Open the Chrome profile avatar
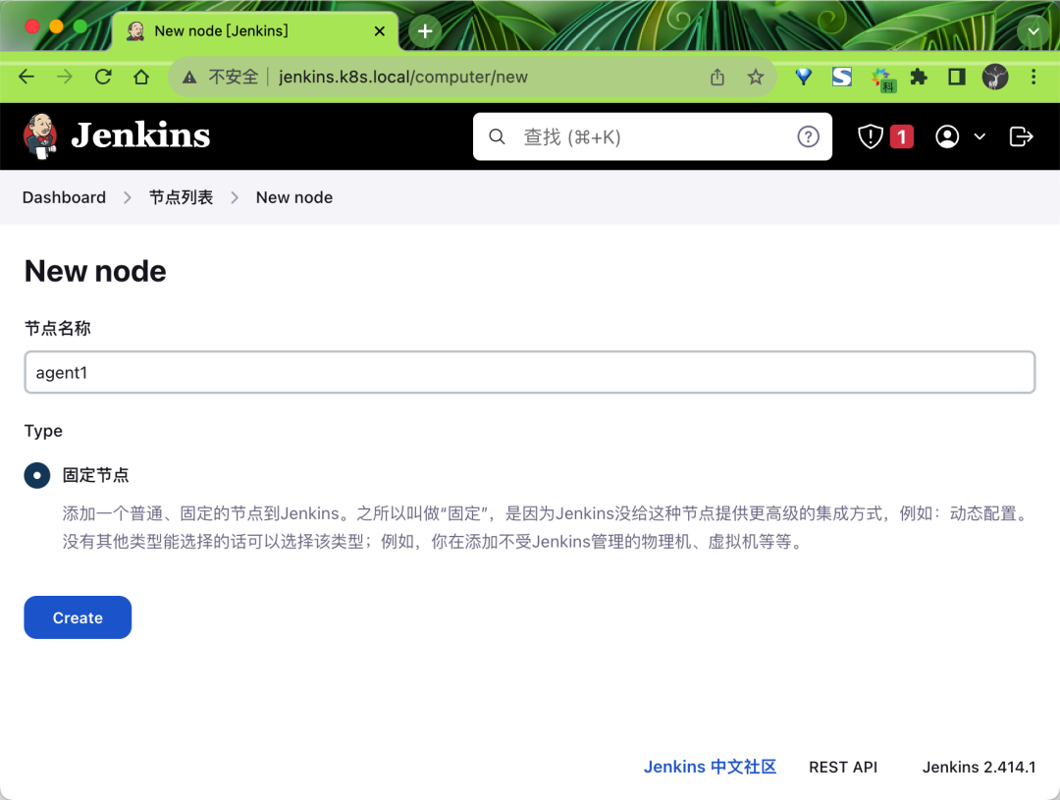1060x800 pixels. click(995, 77)
